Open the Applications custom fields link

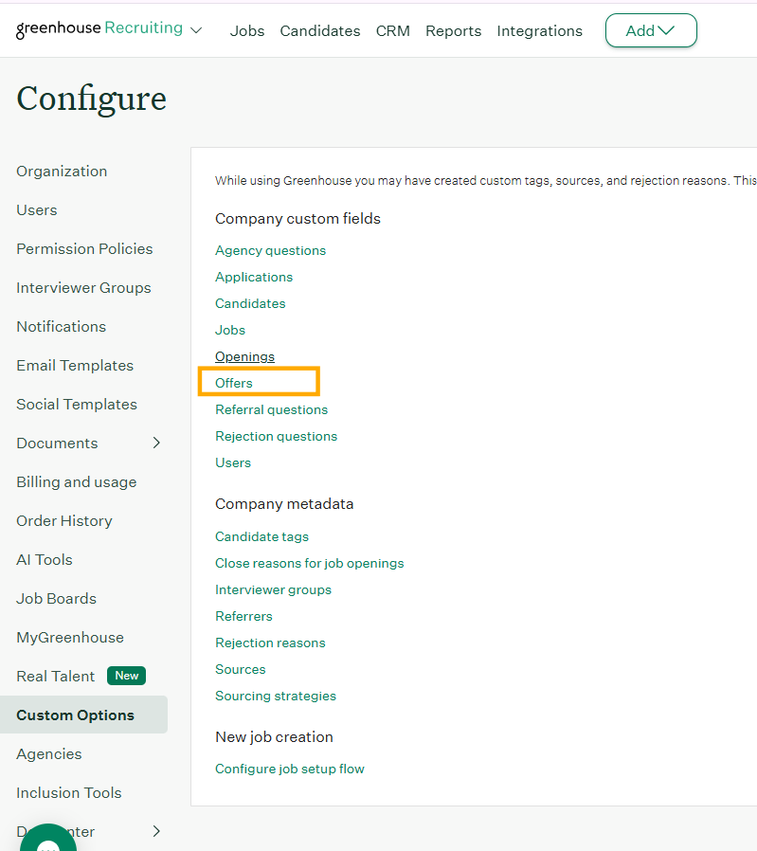pos(254,277)
